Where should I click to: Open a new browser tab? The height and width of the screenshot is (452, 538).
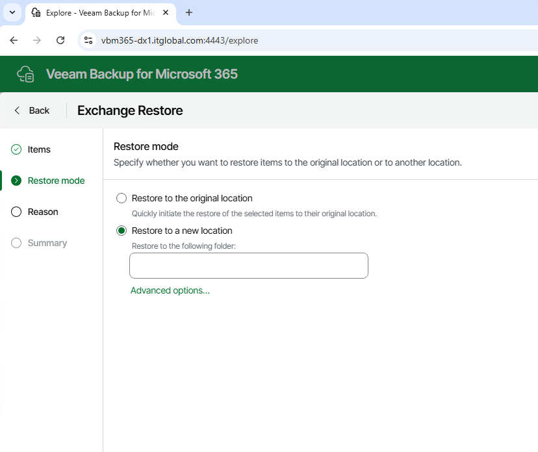188,13
